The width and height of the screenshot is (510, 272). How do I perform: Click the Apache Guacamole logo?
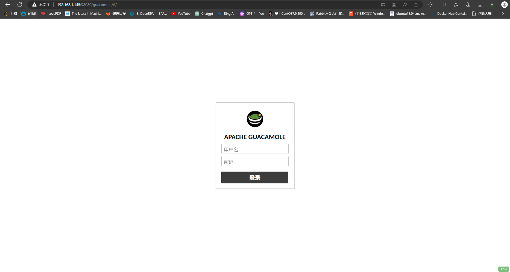(x=255, y=119)
